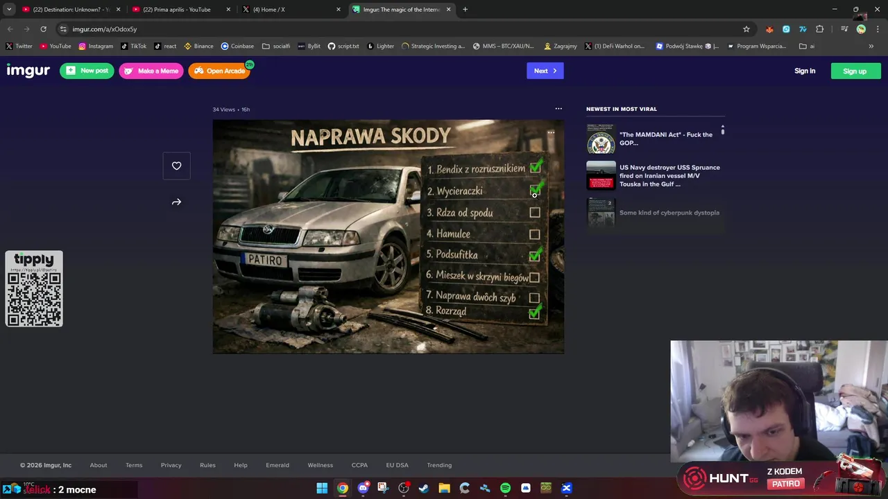Open the Minecraft grass block taskbar icon
The width and height of the screenshot is (888, 499).
point(546,488)
